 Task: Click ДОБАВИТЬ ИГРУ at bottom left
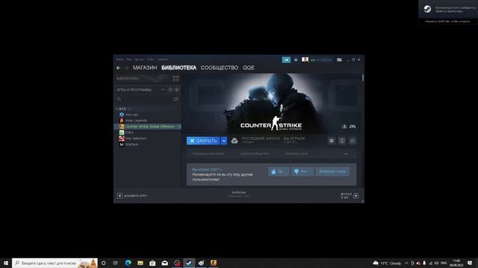click(x=132, y=196)
